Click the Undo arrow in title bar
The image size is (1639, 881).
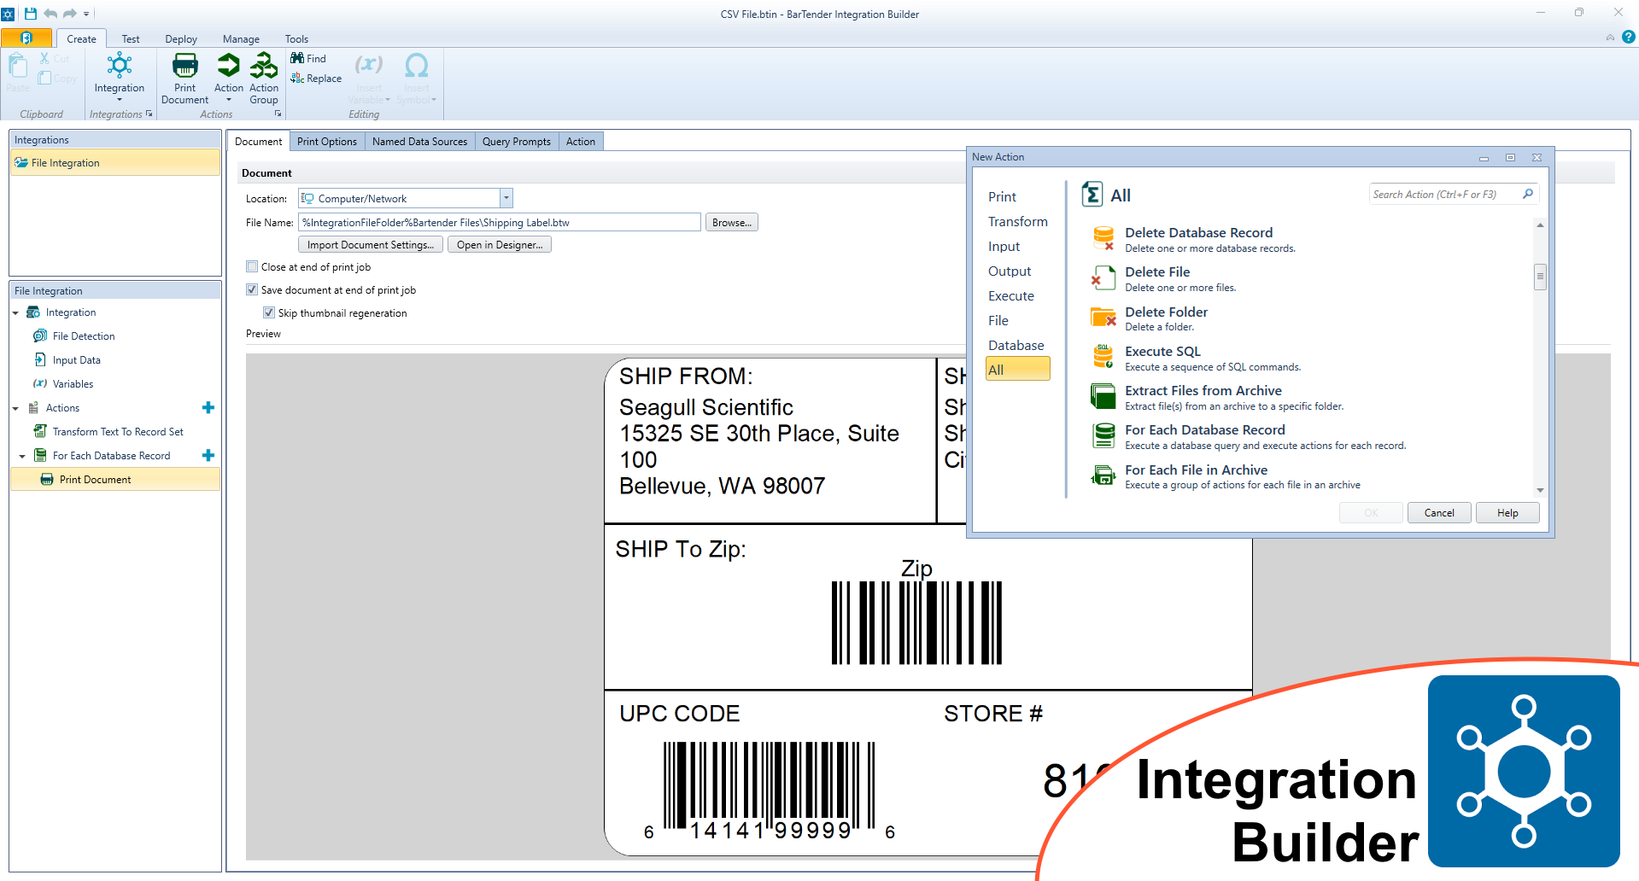click(x=50, y=14)
